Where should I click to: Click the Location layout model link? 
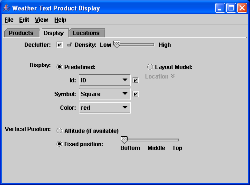point(157,77)
